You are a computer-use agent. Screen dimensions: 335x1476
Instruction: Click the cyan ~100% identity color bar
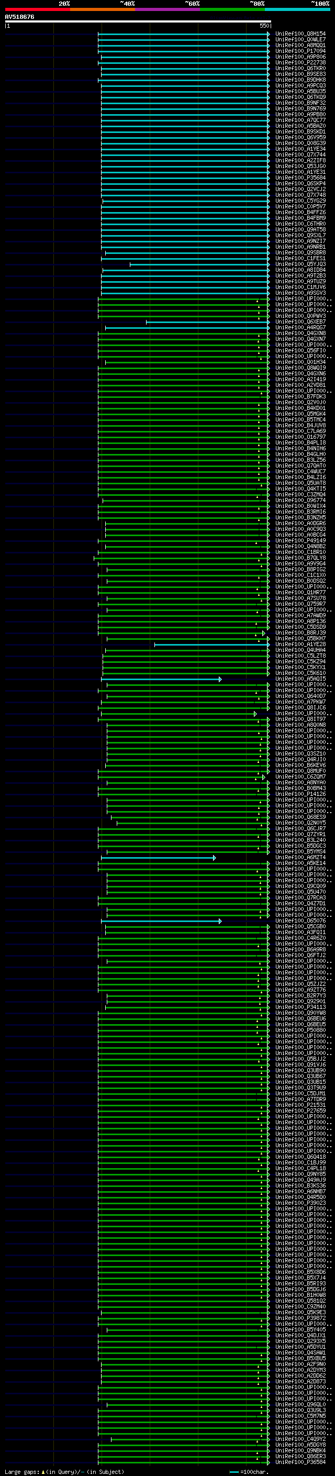(297, 9)
